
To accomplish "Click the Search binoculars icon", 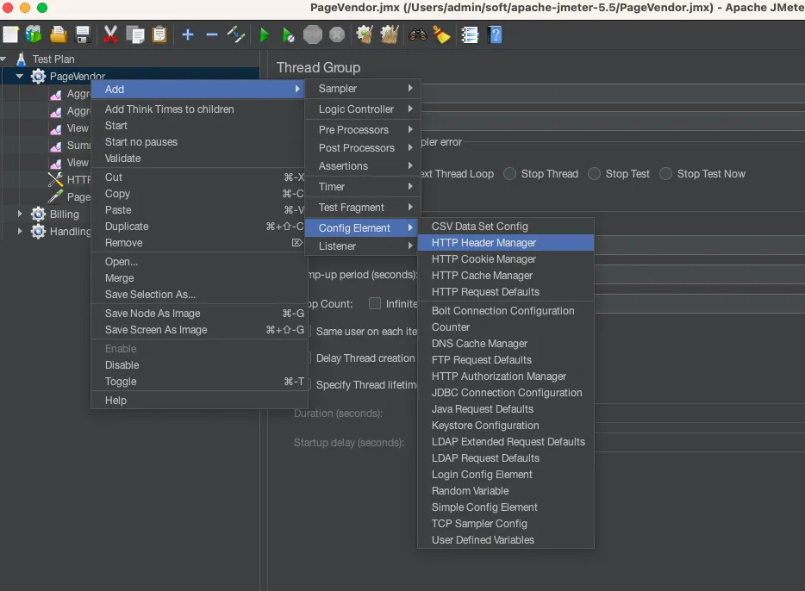I will click(418, 34).
